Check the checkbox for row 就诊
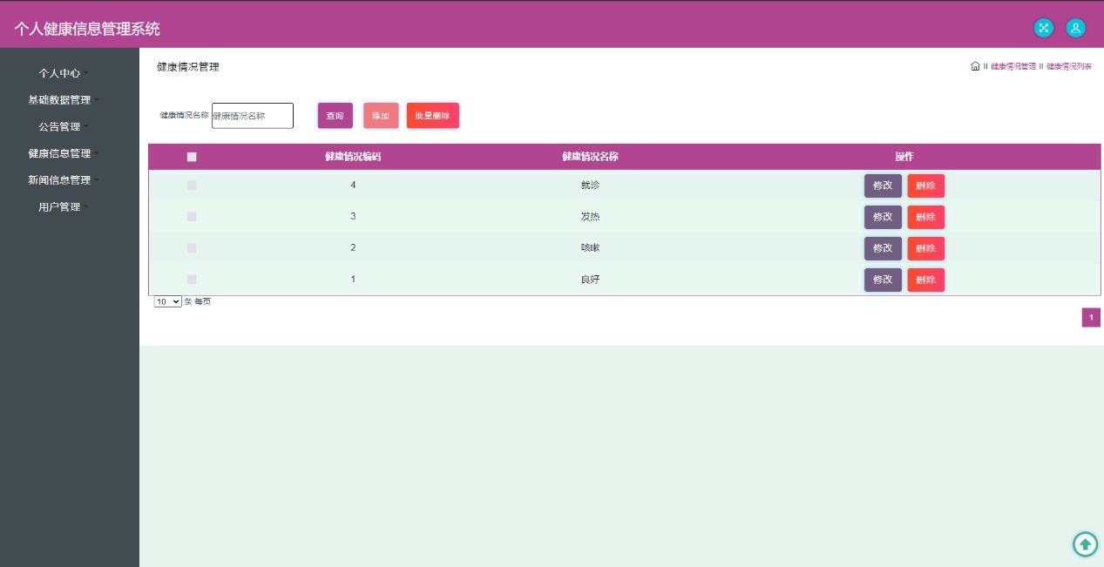This screenshot has width=1104, height=567. coord(192,186)
